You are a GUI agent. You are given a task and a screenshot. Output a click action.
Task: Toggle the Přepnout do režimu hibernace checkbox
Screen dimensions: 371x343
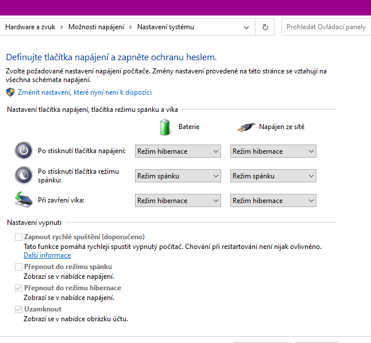tap(18, 288)
